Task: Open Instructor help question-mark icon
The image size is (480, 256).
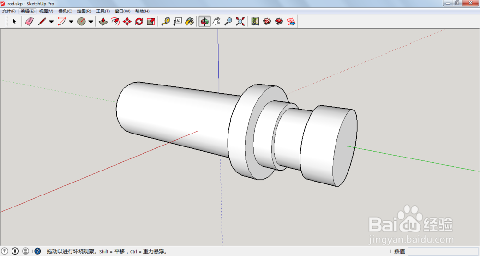Action: 37,251
